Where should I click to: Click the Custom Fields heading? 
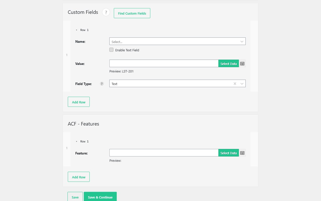(x=83, y=12)
